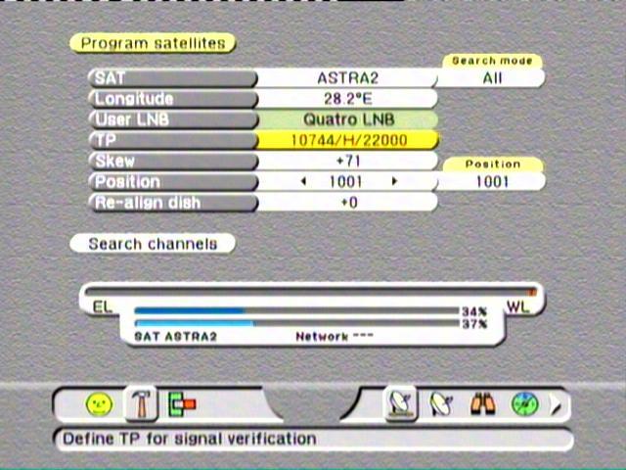Change the User LNB Quatro LNB option
Viewport: 626px width, 470px height.
[x=347, y=119]
